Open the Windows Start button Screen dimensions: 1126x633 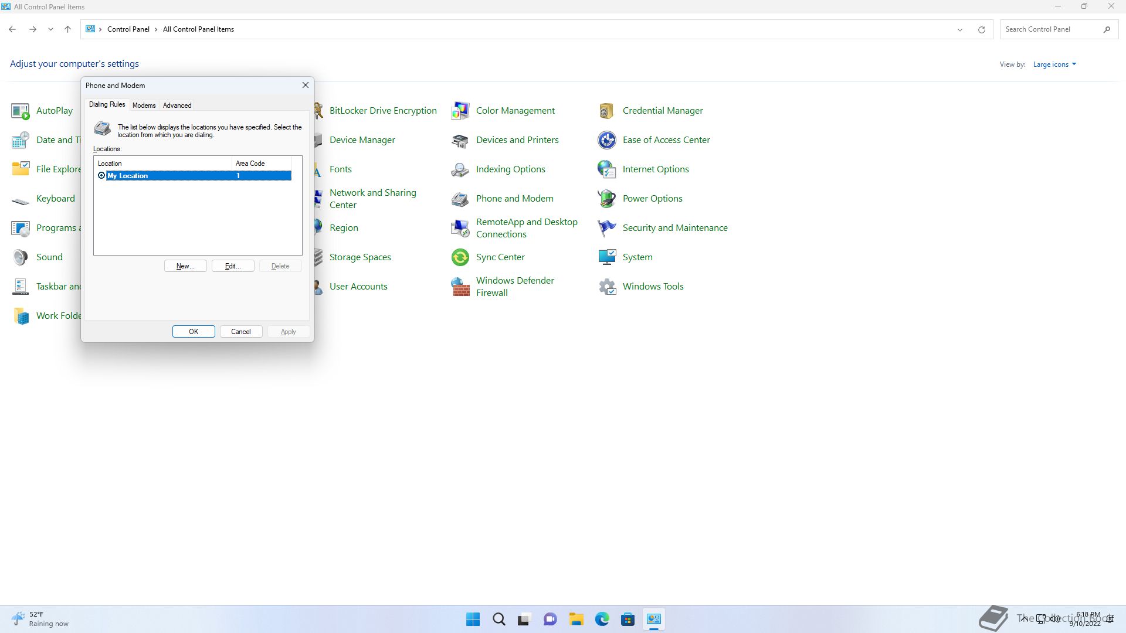point(473,620)
